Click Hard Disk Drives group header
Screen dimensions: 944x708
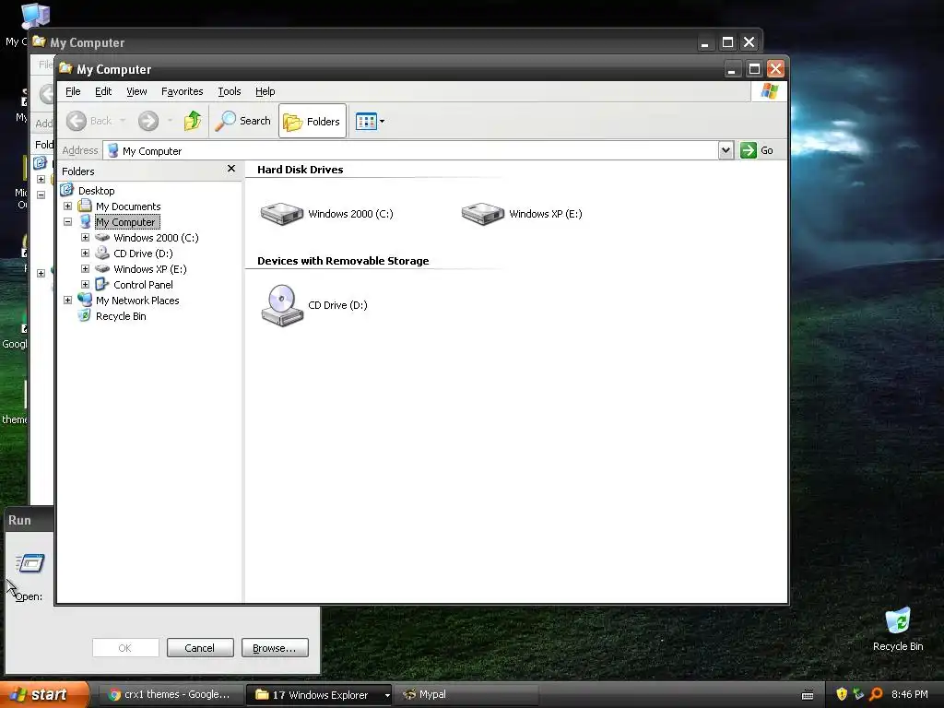300,170
